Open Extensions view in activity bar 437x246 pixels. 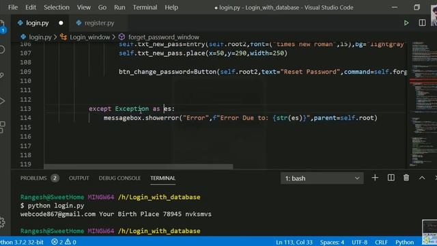(3, 127)
